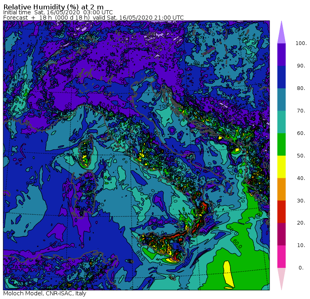
Task: Click the '20.' colorbar label
Action: click(301, 223)
